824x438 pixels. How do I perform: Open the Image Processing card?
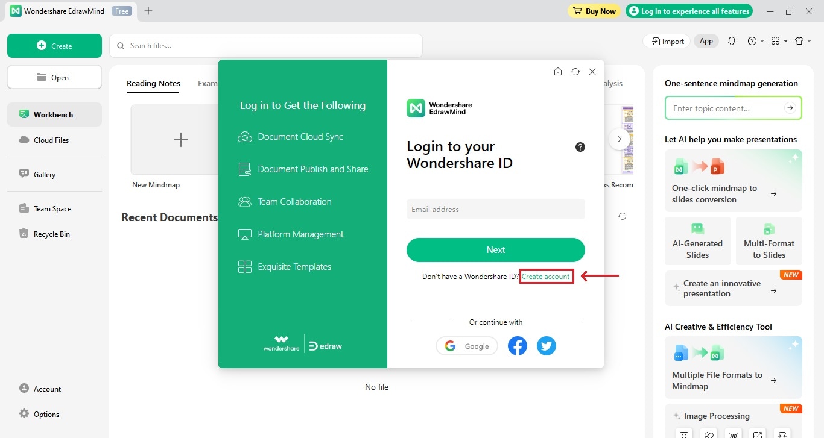[x=734, y=421]
